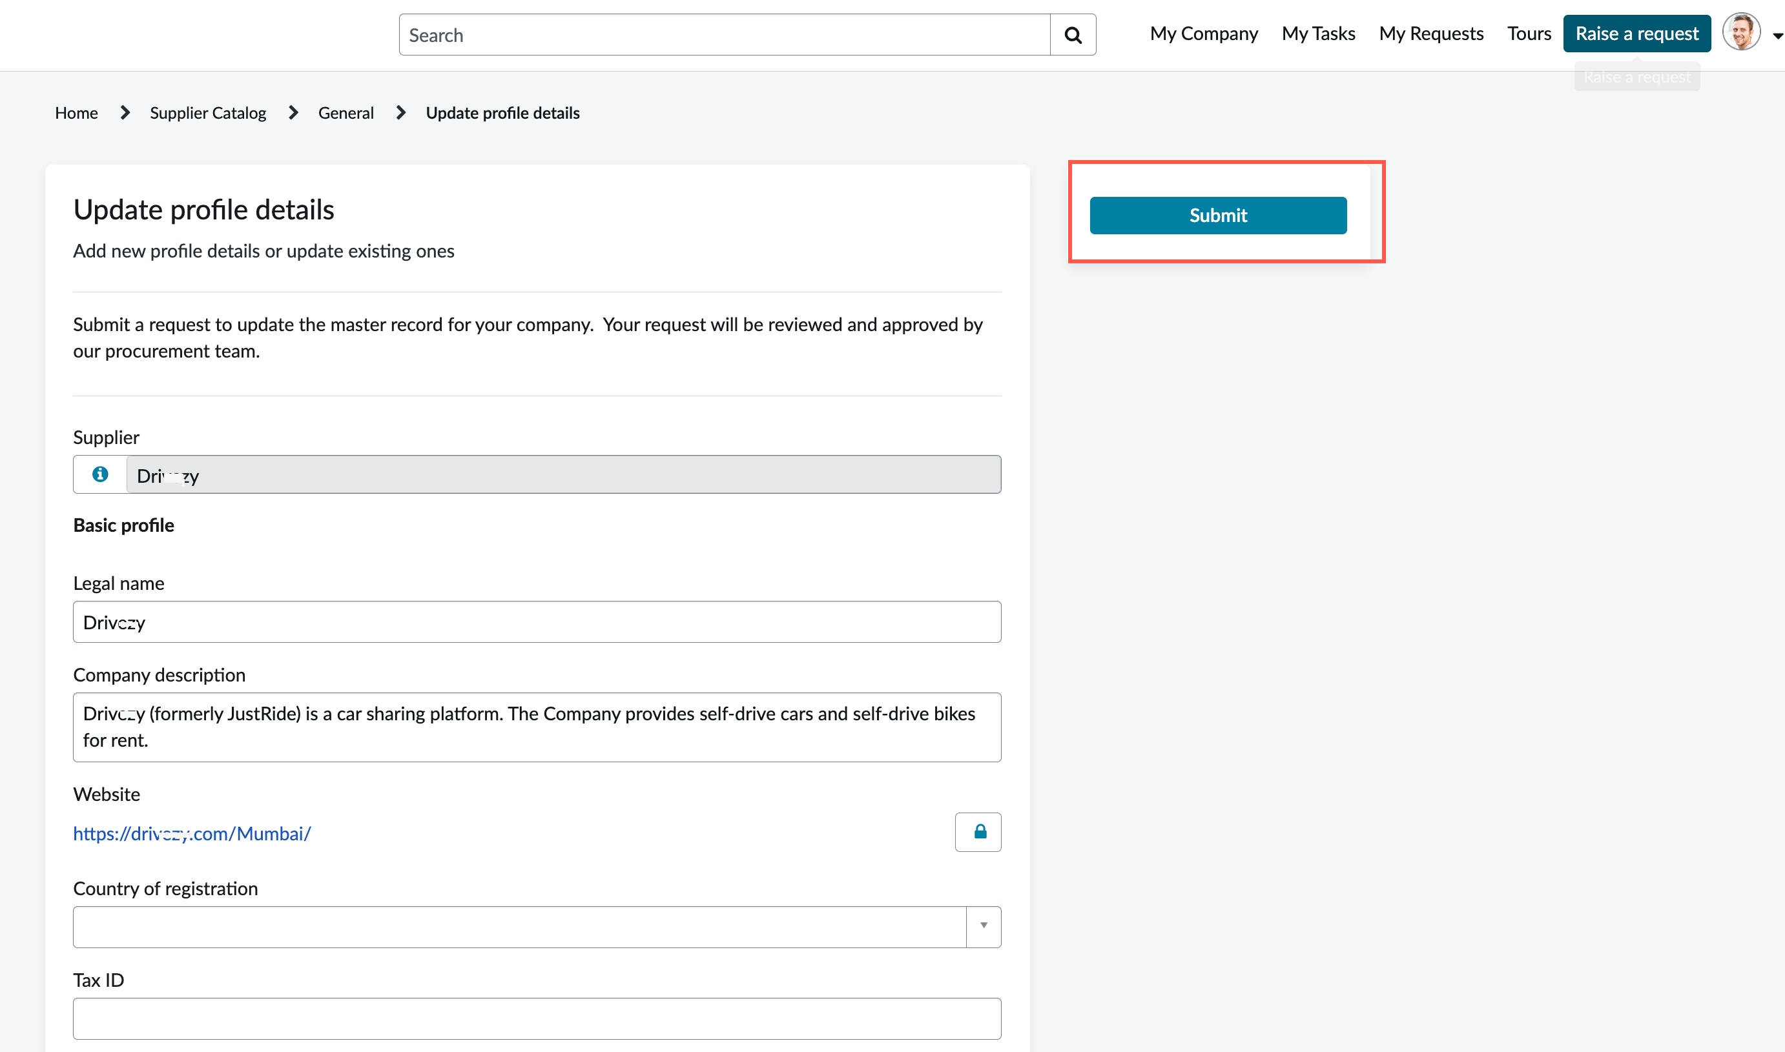This screenshot has width=1785, height=1052.
Task: Click the Update profile details page heading
Action: [203, 210]
